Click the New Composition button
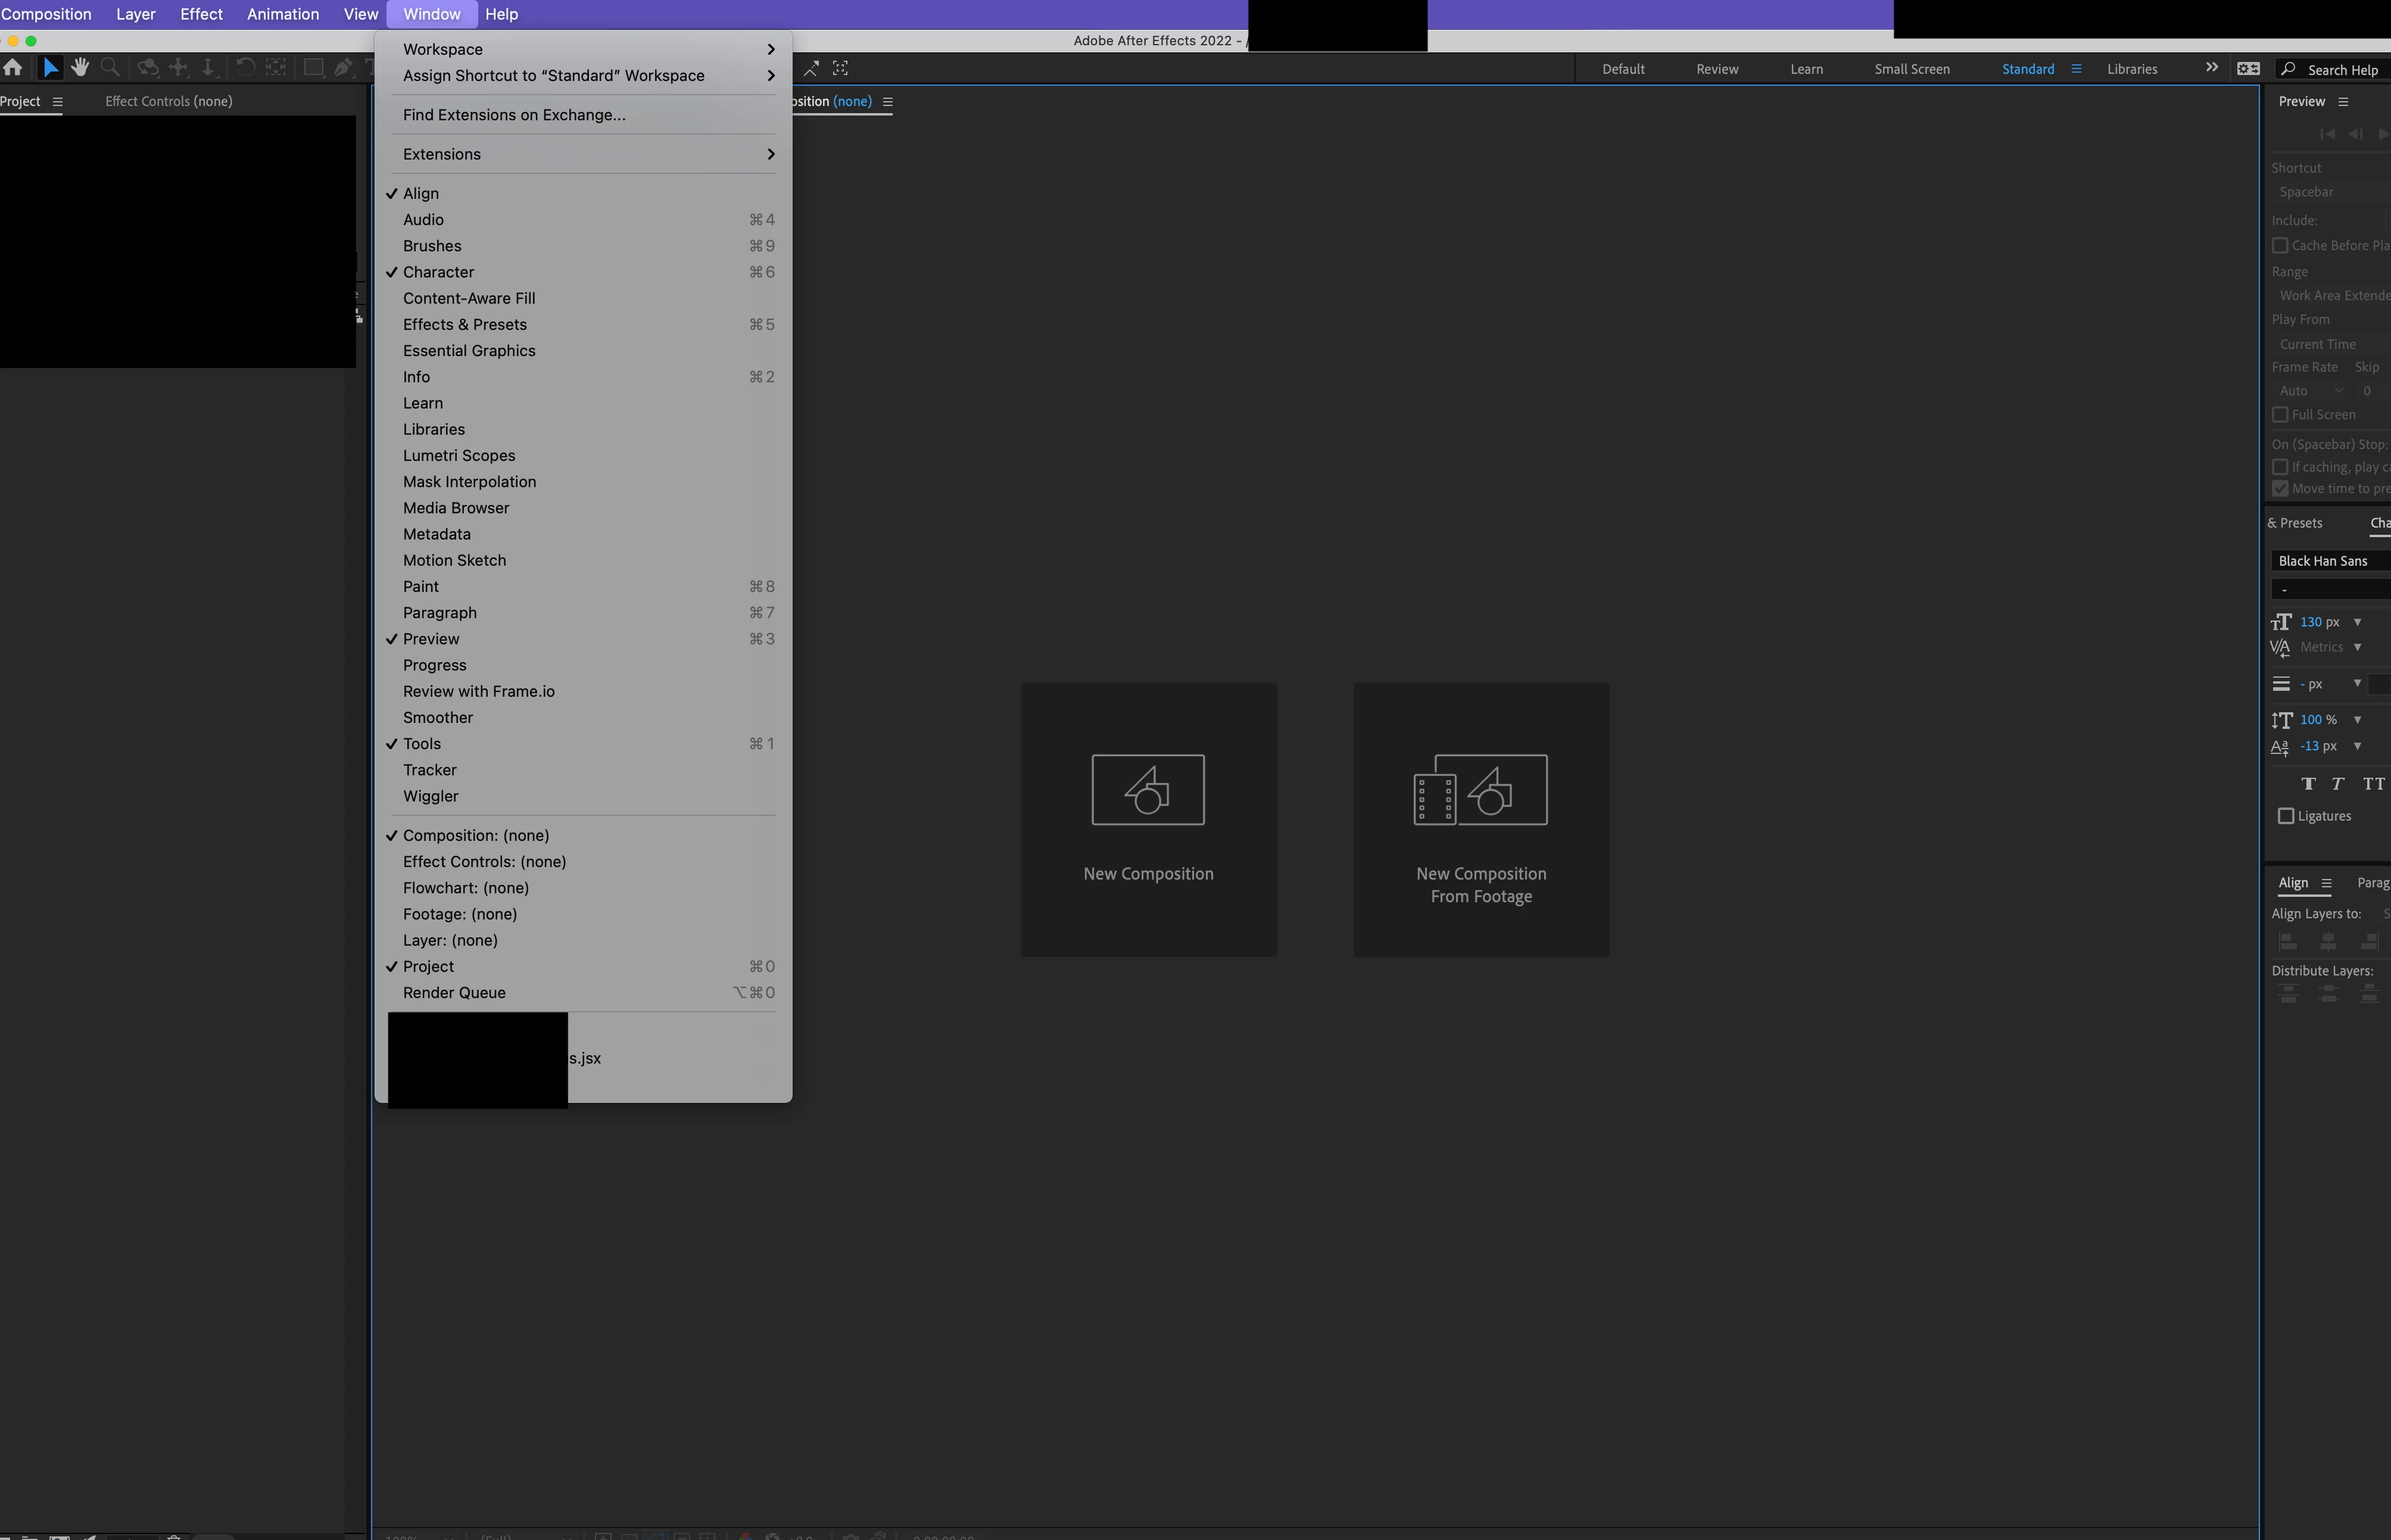This screenshot has height=1540, width=2391. tap(1148, 819)
